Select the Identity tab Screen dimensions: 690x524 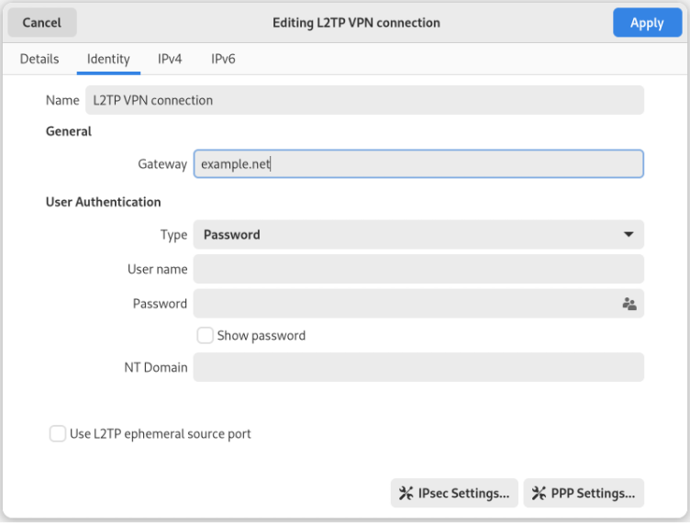[108, 59]
